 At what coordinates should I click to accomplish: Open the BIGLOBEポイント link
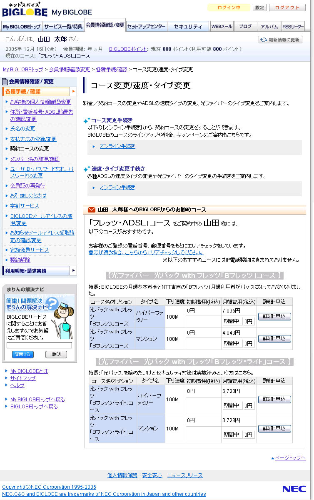(x=128, y=49)
